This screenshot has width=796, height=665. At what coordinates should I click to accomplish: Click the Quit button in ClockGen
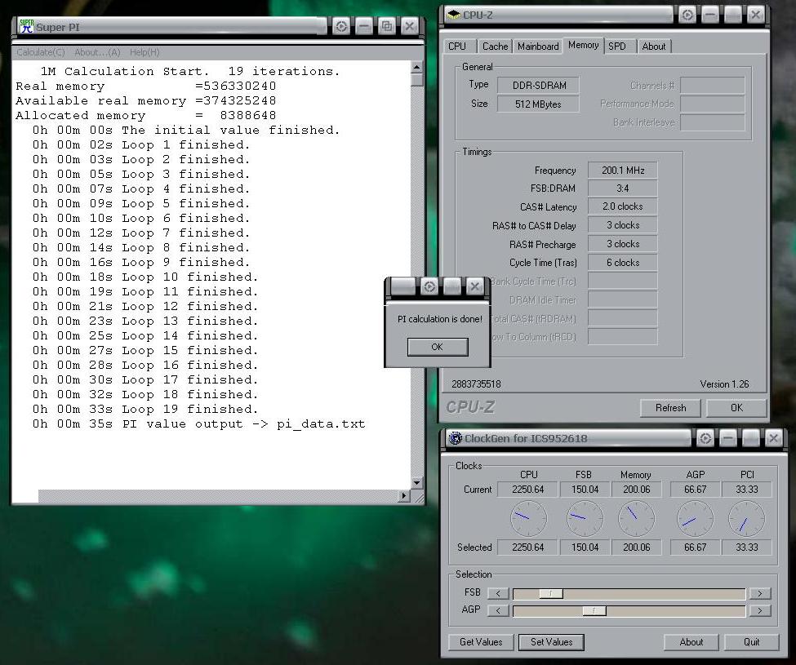tap(752, 642)
